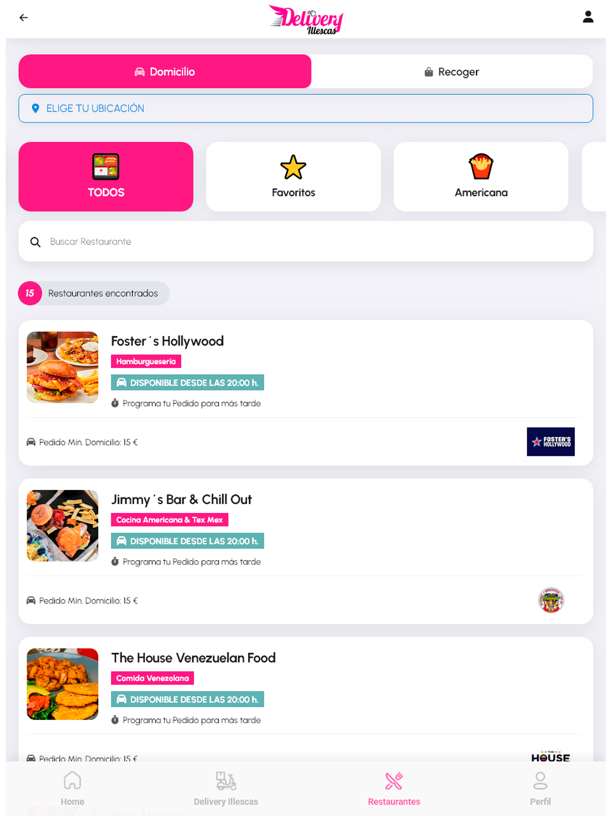Open The House Venezuelan Food listing
The width and height of the screenshot is (611, 816).
[x=193, y=658]
